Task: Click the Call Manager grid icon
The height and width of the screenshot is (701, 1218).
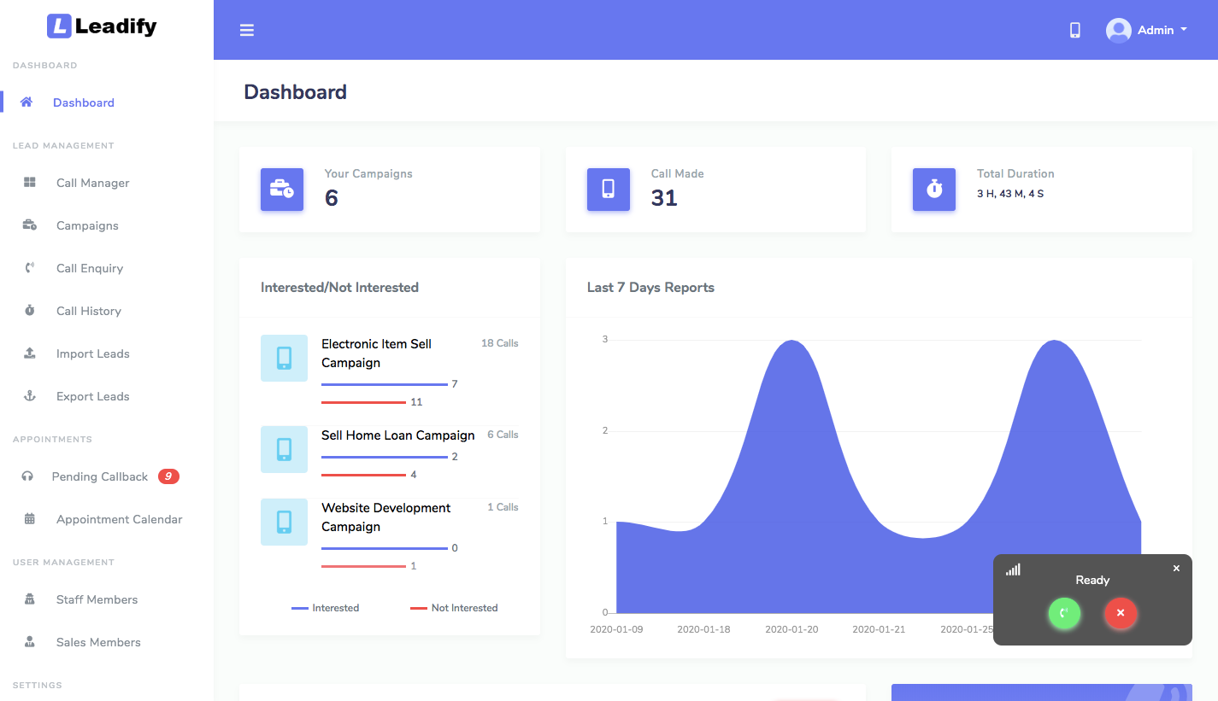Action: (x=30, y=183)
